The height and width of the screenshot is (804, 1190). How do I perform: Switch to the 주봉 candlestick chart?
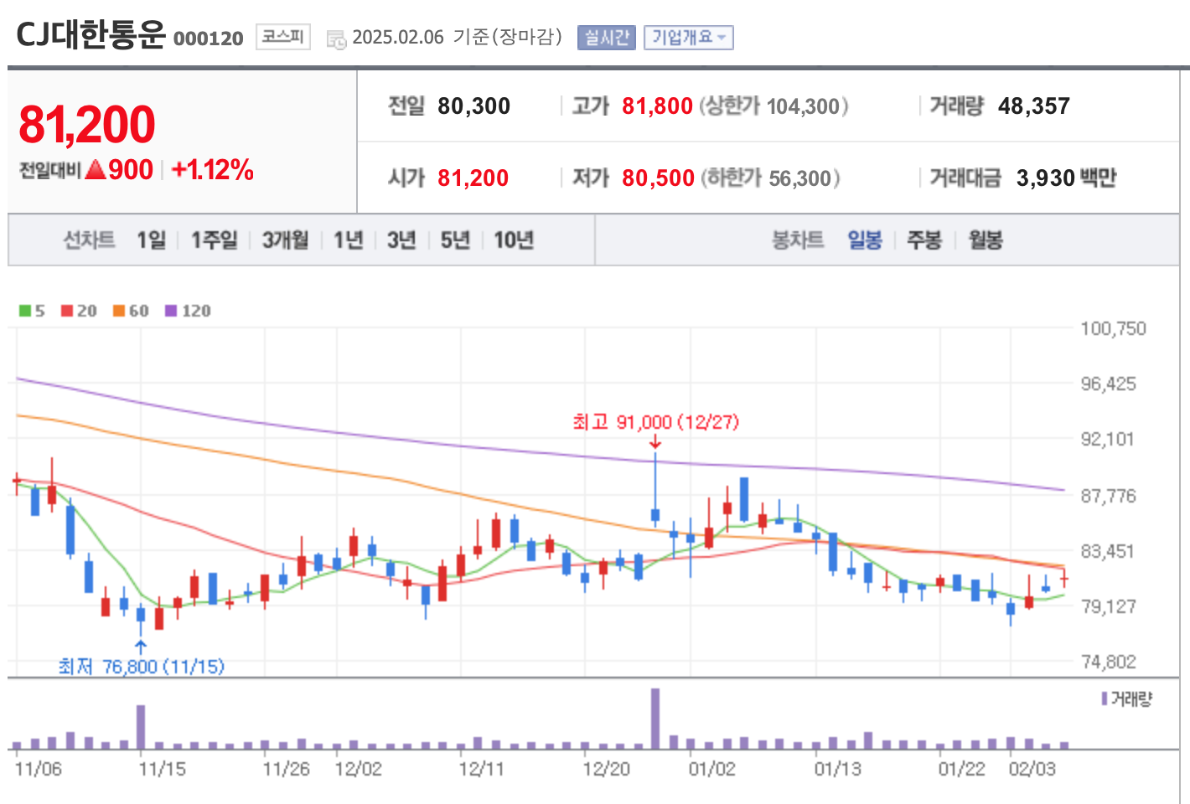924,240
